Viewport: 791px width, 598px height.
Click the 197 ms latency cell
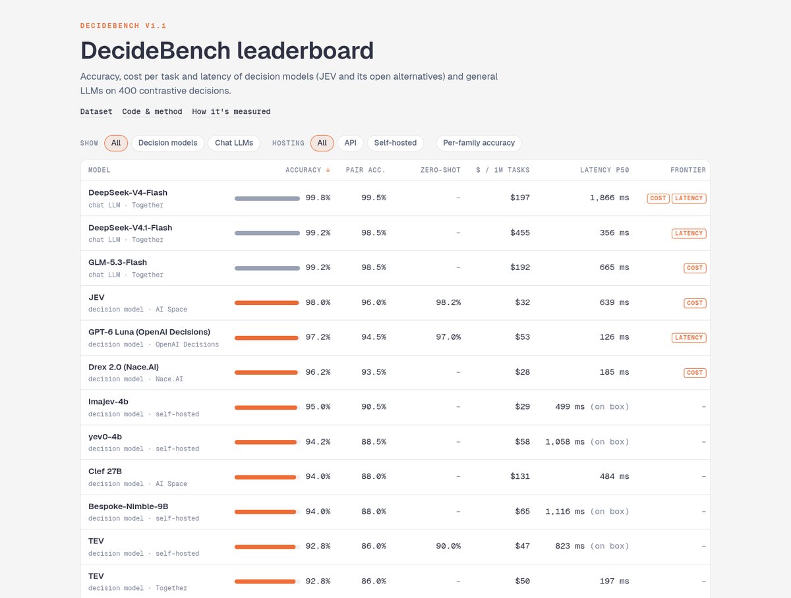(x=614, y=582)
